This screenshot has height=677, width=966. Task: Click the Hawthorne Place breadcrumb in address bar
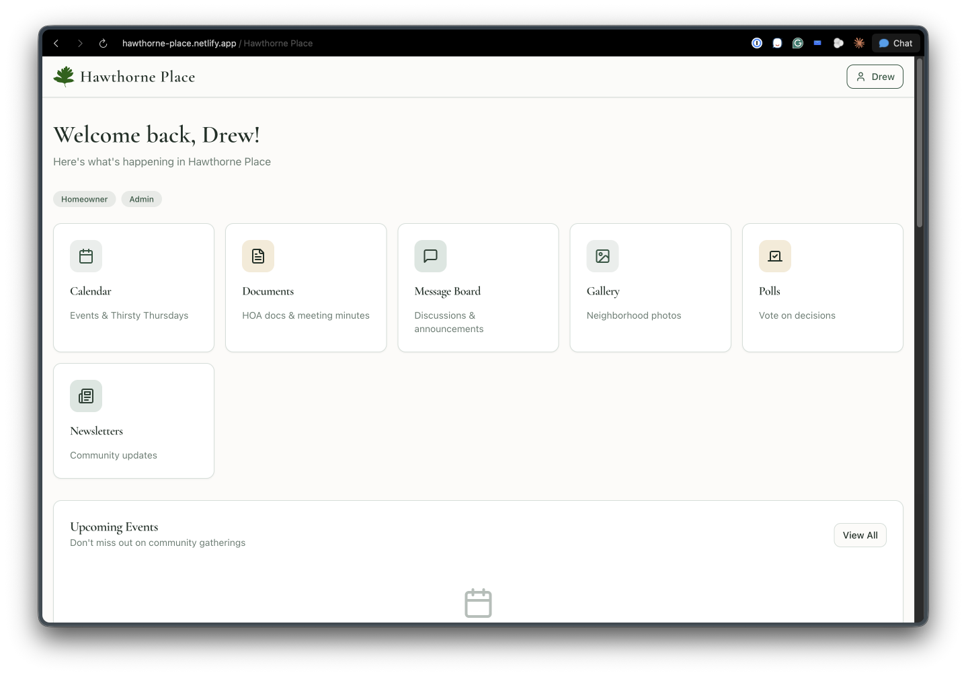click(x=277, y=43)
